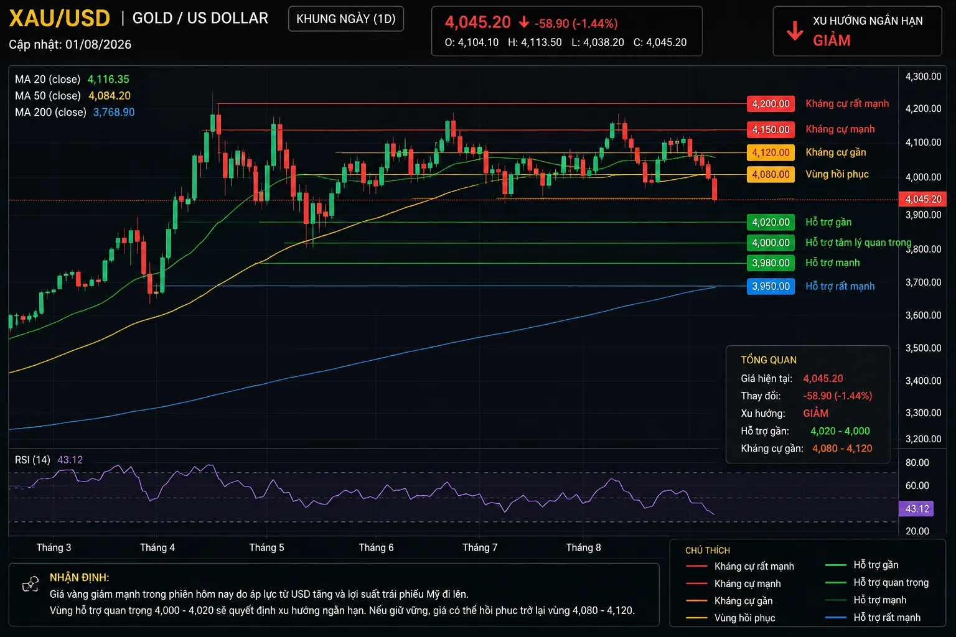Click the XU HƯỚNG NGẮN HẠN heading
The height and width of the screenshot is (637, 956).
click(x=868, y=21)
